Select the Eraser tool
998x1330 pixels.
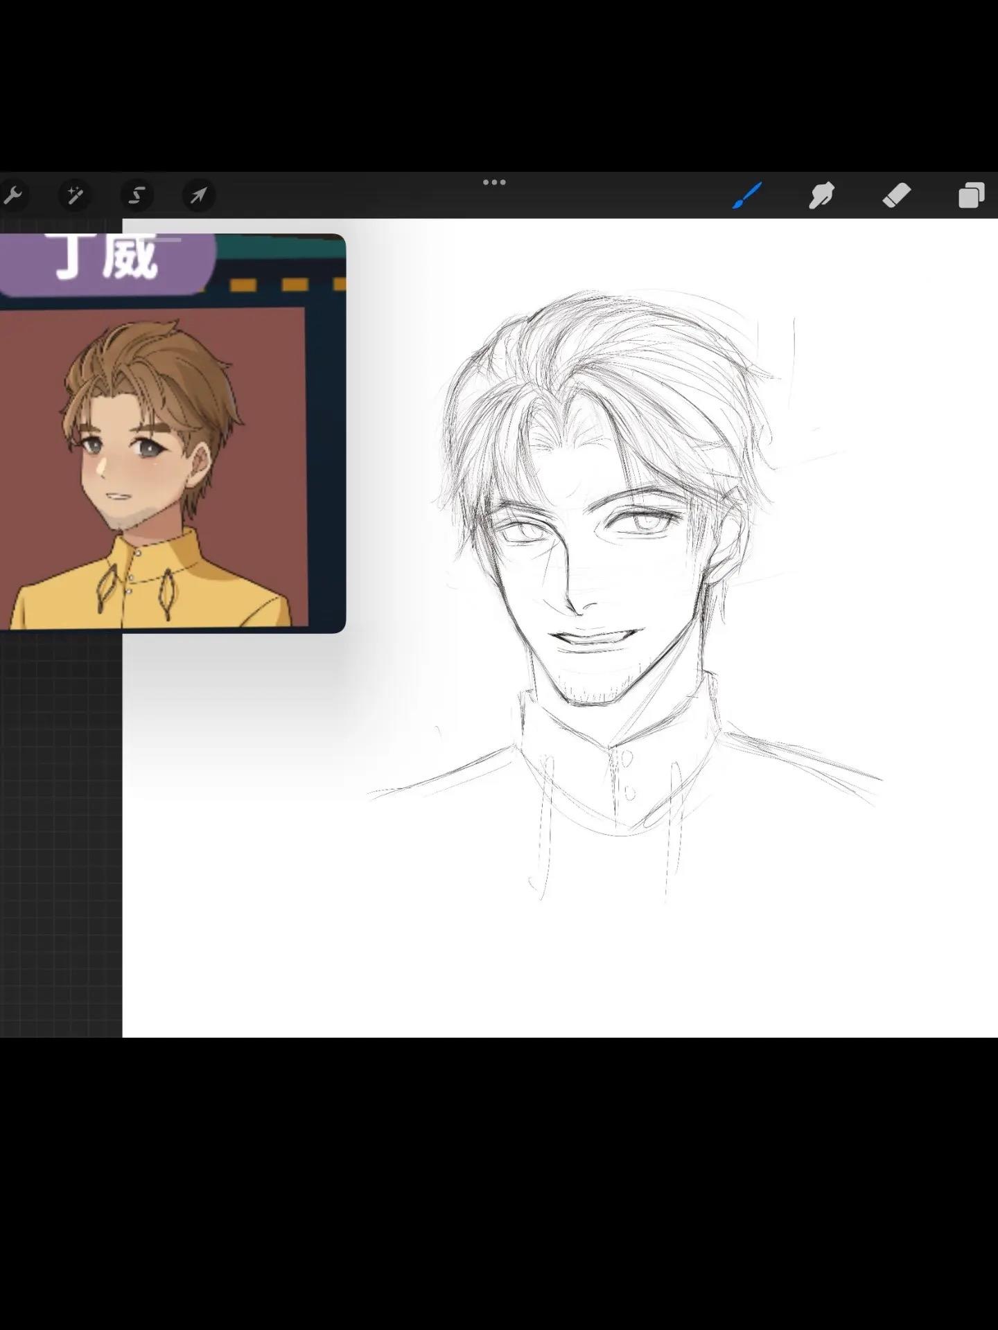pos(896,196)
